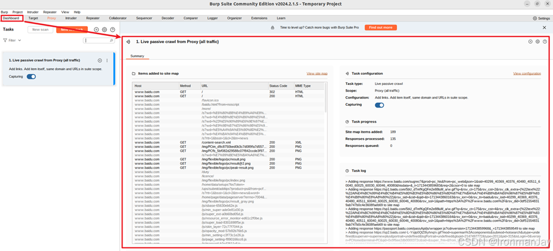
Task: Open the View menu
Action: (x=65, y=12)
